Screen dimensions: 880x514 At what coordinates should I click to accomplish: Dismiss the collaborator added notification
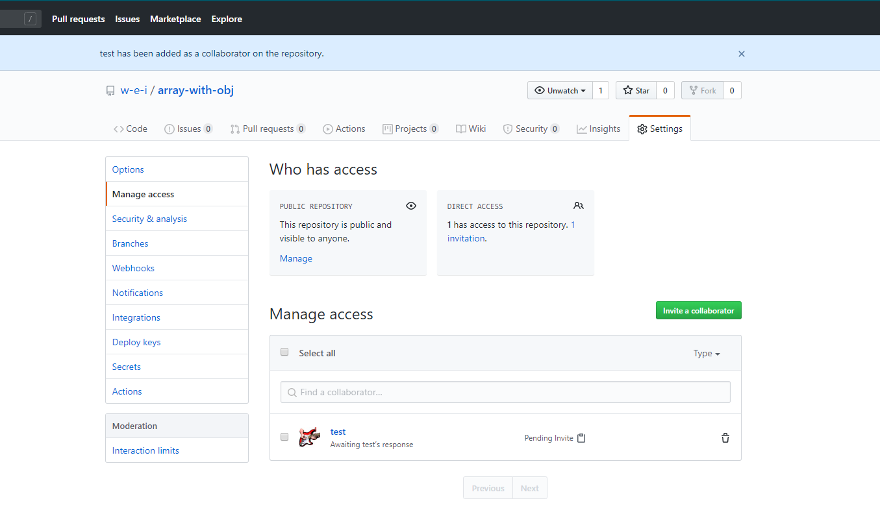pyautogui.click(x=742, y=54)
